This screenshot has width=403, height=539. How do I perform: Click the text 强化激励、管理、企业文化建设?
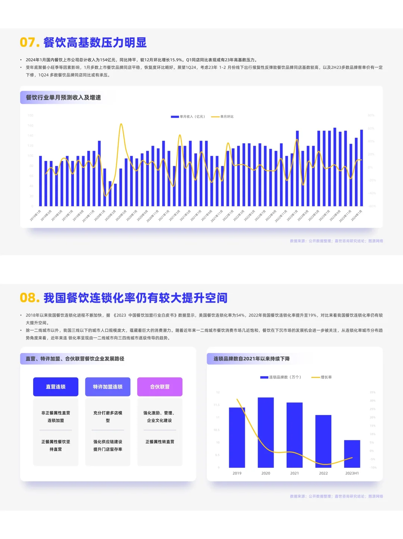tap(160, 417)
